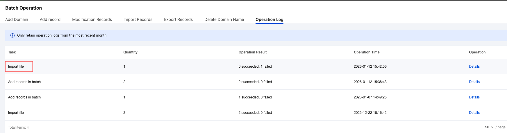507x133 pixels.
Task: Click the "0 succeeded, 1 failed" result
Action: coord(255,66)
